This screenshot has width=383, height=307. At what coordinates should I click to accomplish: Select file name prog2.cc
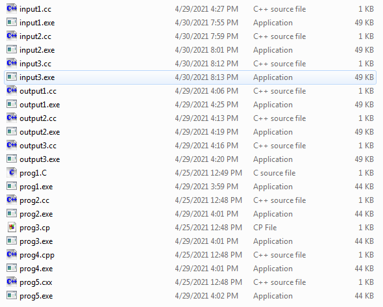[34, 201]
